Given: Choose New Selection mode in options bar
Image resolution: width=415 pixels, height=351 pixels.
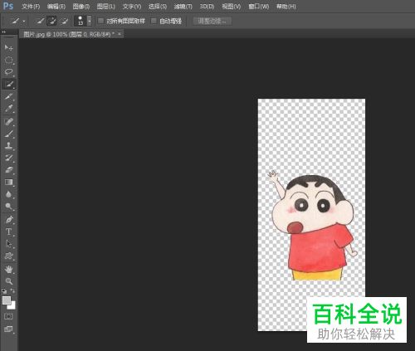Looking at the screenshot, I should click(41, 21).
